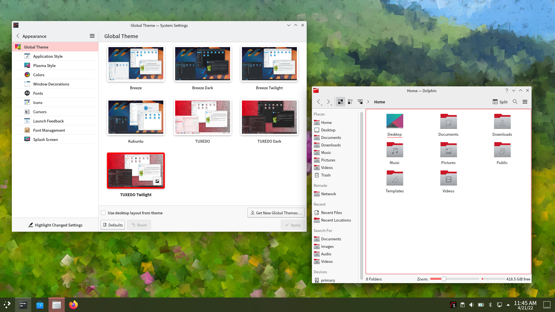Viewport: 555px width, 312px height.
Task: Enable Use desktop layout from theme
Action: click(x=103, y=213)
